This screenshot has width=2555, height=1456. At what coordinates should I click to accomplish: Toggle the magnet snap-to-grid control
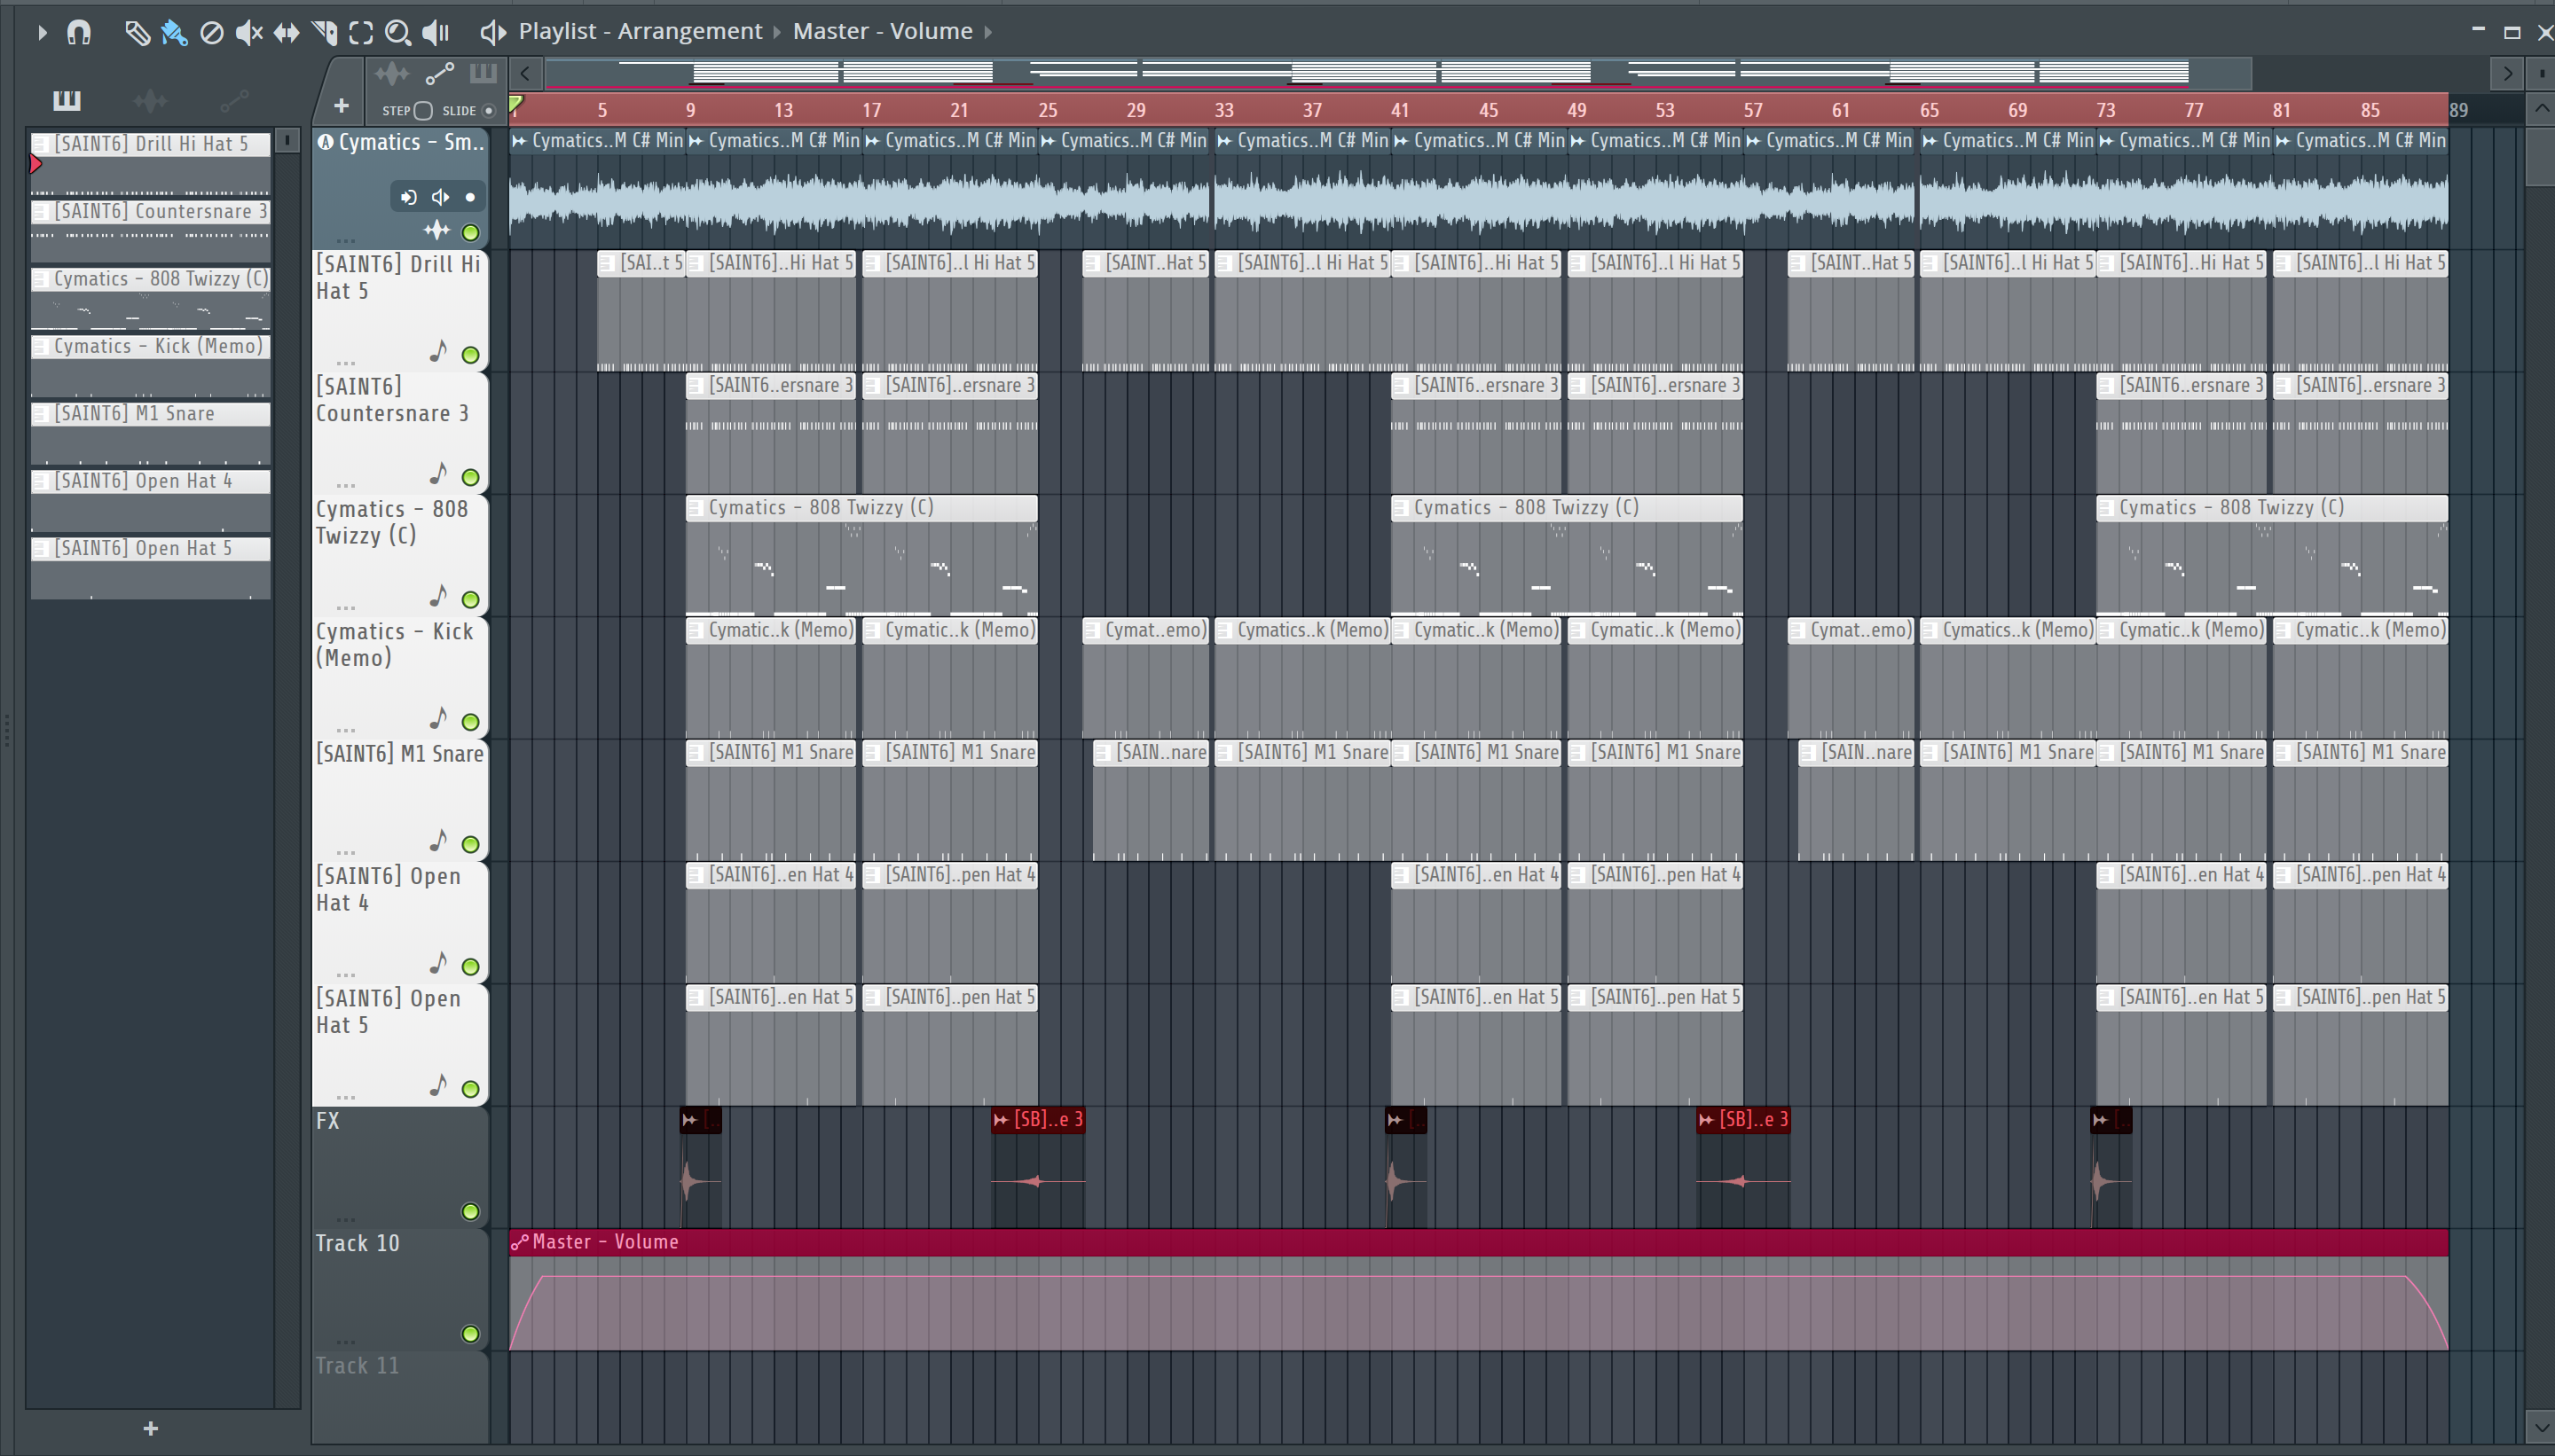click(x=79, y=33)
